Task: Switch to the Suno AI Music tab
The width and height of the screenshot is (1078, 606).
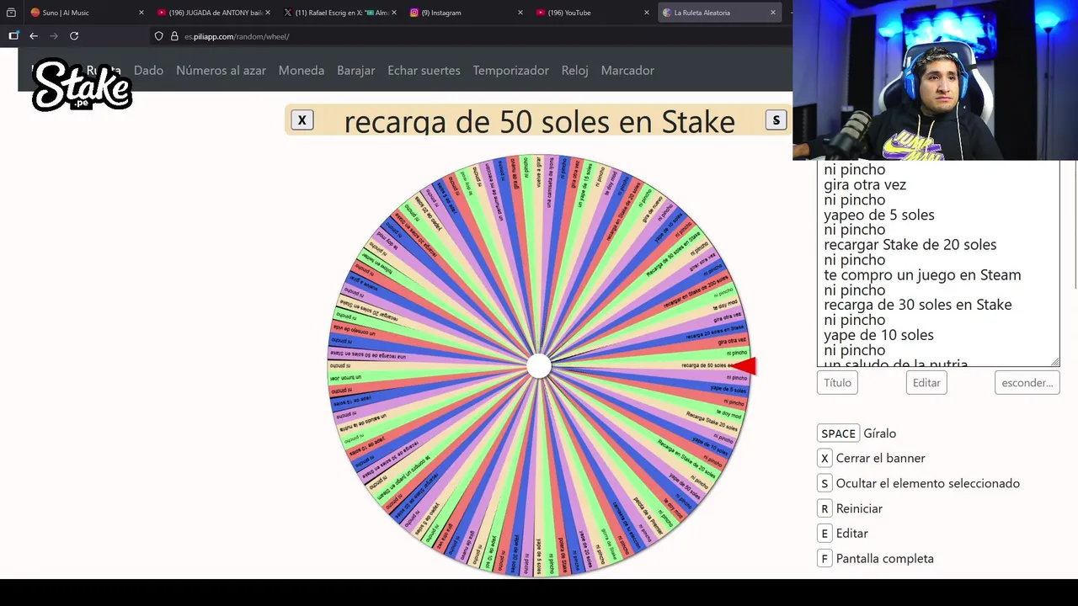Action: [x=87, y=13]
